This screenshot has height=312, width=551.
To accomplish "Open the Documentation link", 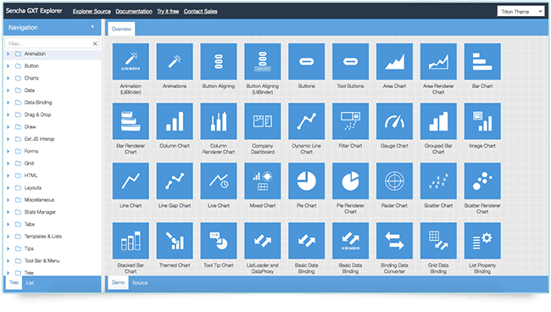I will (134, 12).
